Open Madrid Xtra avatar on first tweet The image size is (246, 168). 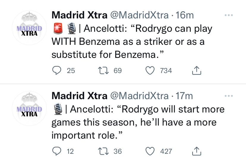(x=29, y=28)
